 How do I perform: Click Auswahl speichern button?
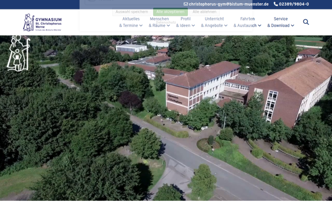click(x=132, y=12)
